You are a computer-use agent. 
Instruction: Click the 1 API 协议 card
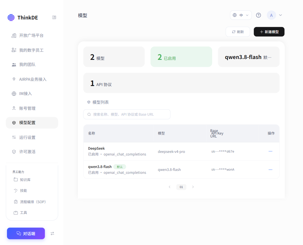click(181, 83)
